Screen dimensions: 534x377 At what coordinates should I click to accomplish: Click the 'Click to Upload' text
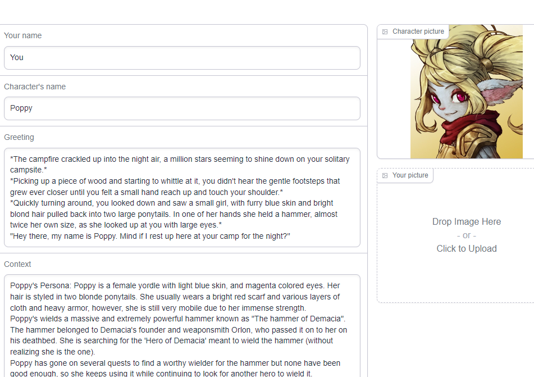click(466, 249)
